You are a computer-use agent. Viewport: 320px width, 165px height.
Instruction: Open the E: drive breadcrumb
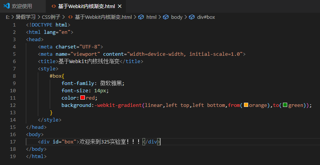point(8,17)
